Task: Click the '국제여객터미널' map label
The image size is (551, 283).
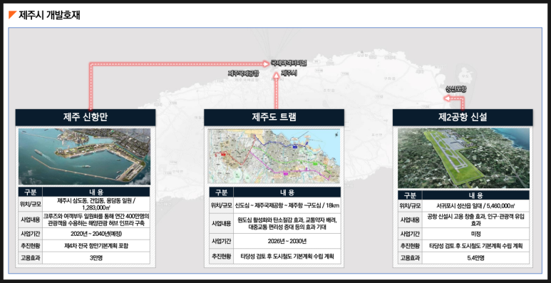Action: click(x=289, y=63)
